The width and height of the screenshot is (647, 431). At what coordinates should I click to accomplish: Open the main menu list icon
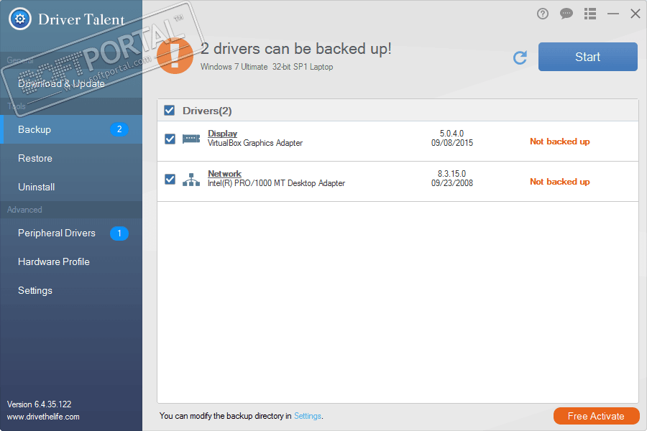590,14
